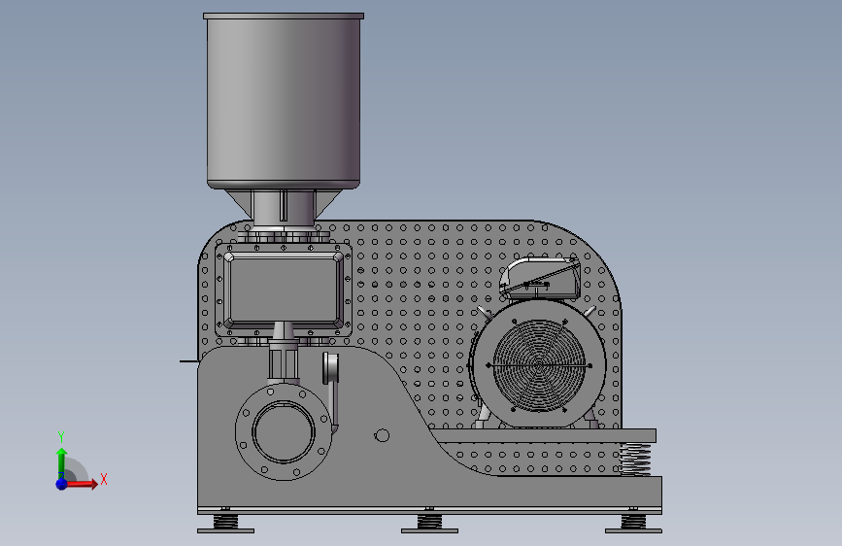Click the red X axis arrow of the triad
This screenshot has height=546, width=842.
[82, 484]
